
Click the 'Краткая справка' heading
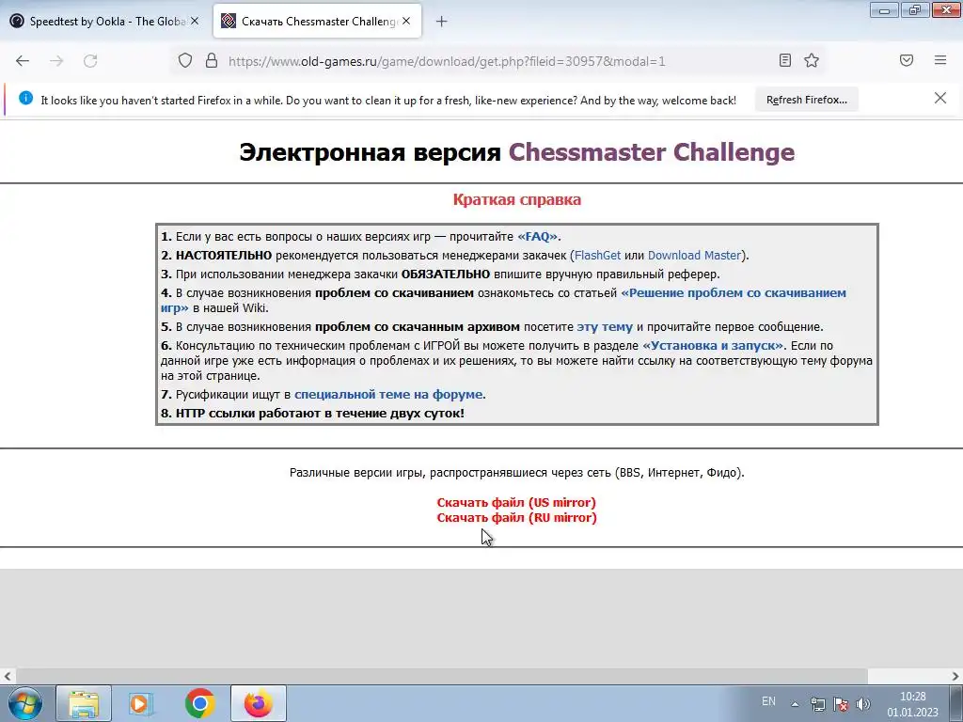point(517,199)
